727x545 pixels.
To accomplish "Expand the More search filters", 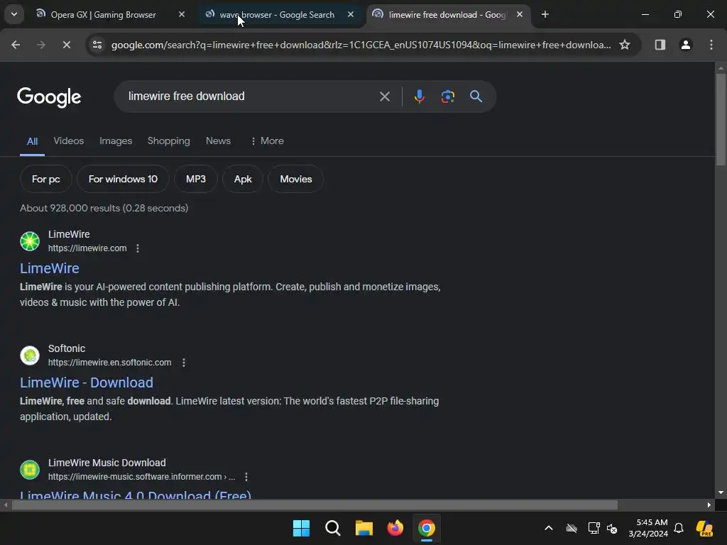I will point(267,141).
